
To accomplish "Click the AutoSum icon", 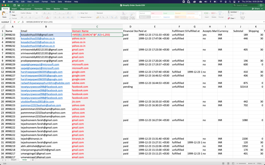I will [x=228, y=12].
